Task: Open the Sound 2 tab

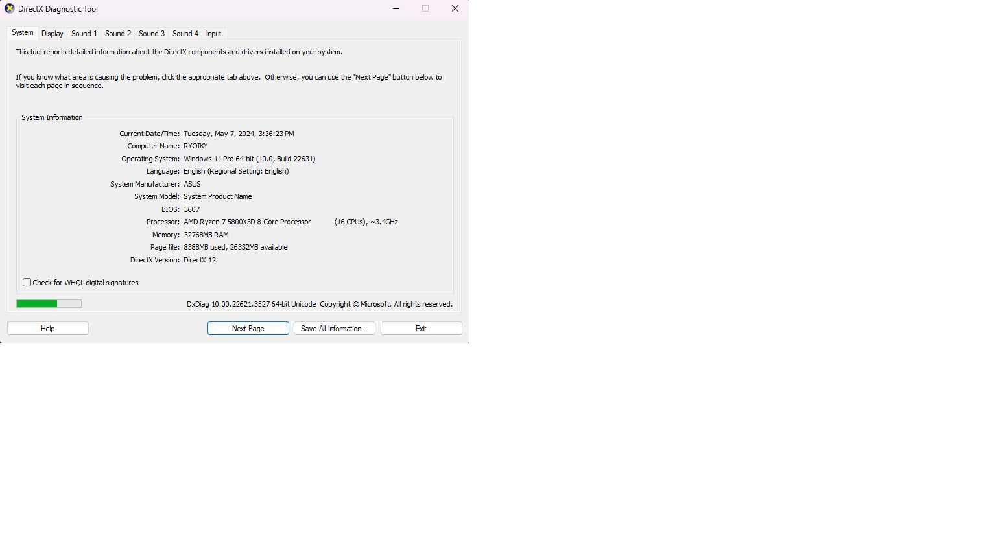Action: [x=118, y=34]
